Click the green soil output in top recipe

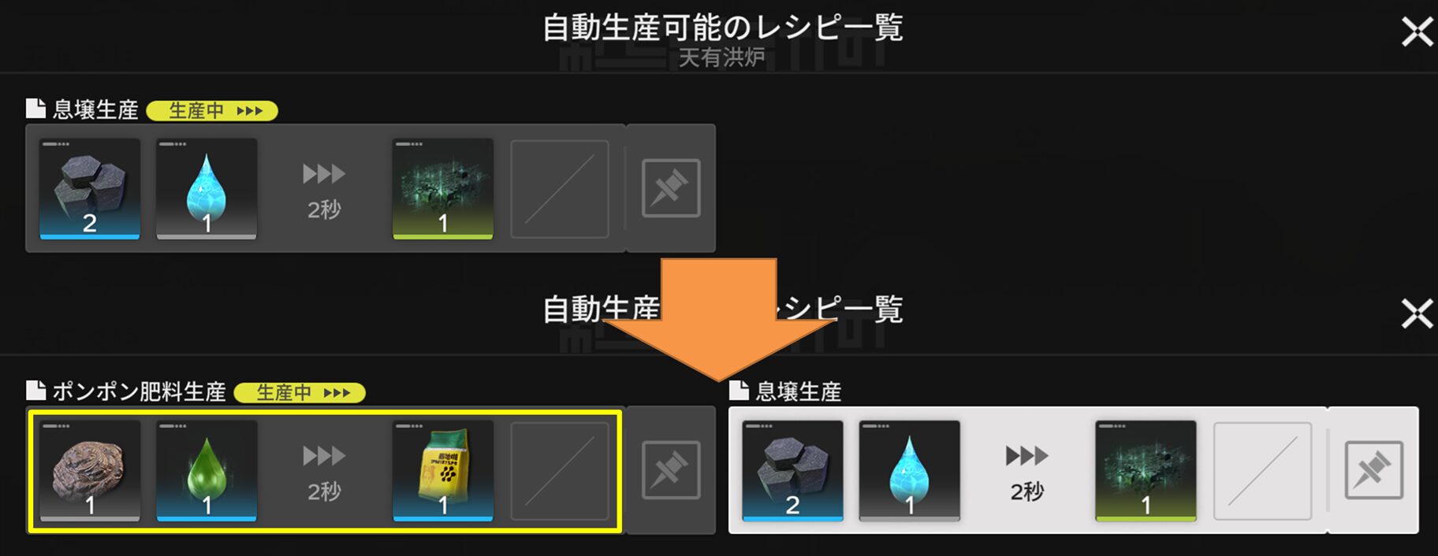coord(443,189)
